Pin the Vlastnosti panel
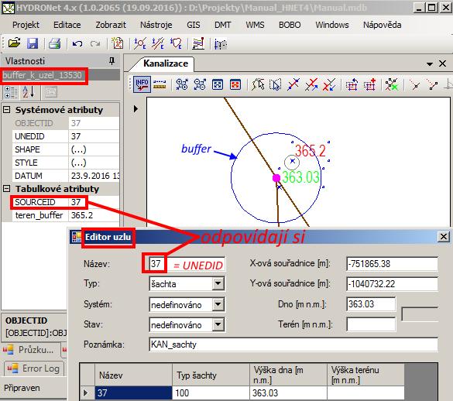453x401 pixels. 112,61
